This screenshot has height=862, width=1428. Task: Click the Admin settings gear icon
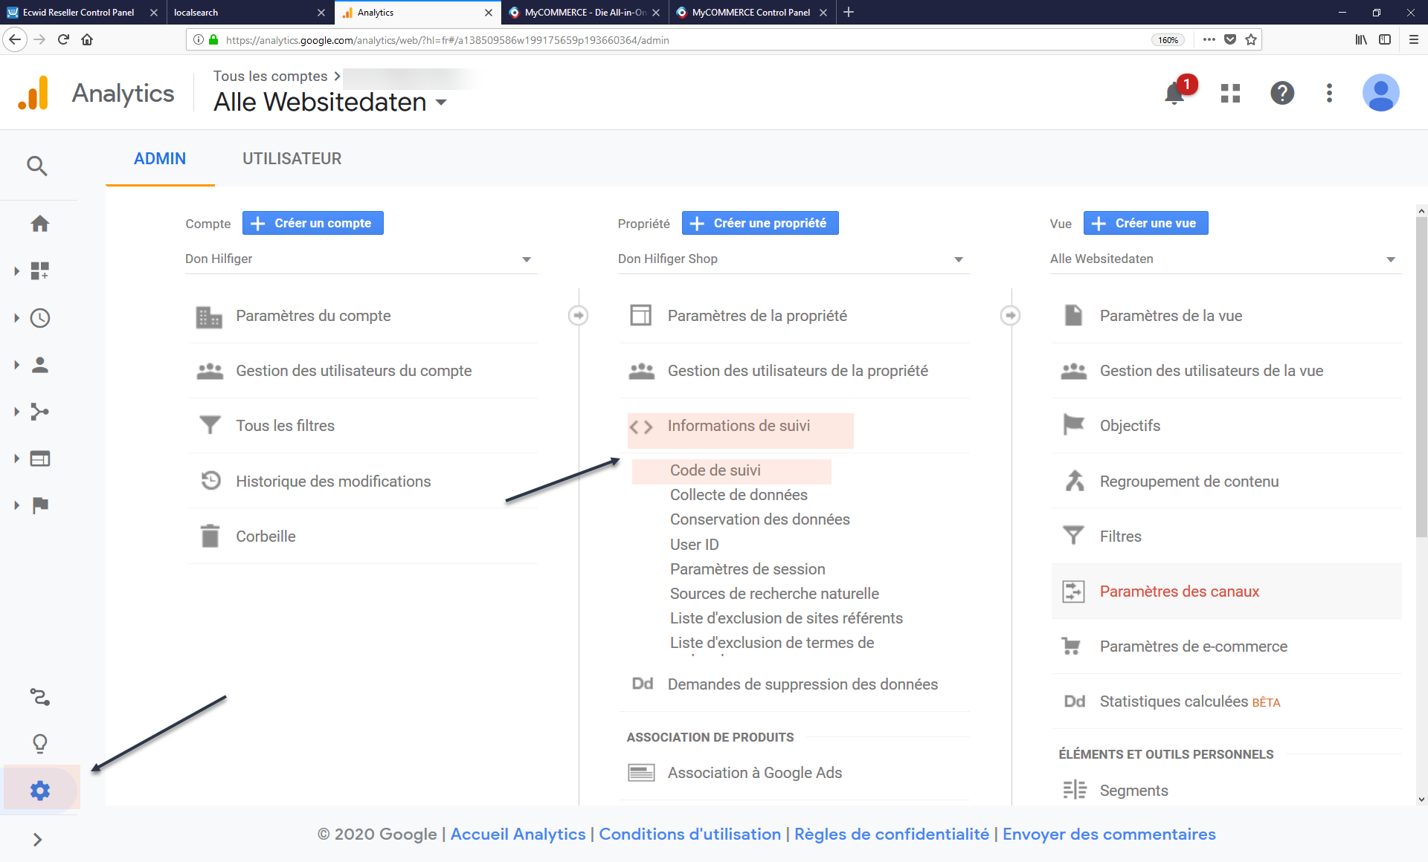click(x=39, y=790)
